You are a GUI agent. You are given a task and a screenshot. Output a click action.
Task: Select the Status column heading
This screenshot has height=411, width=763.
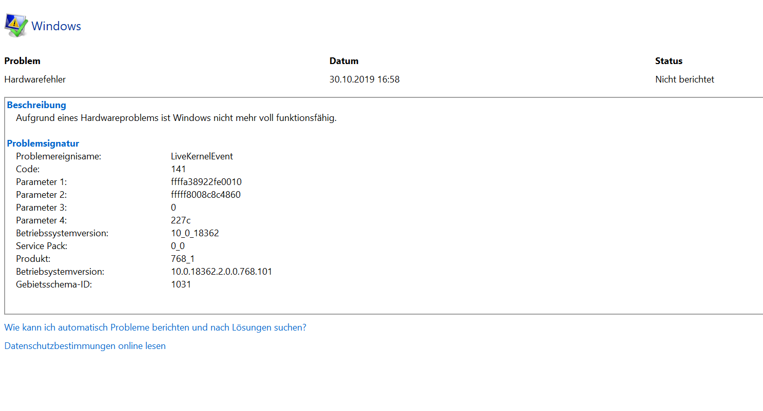coord(669,61)
